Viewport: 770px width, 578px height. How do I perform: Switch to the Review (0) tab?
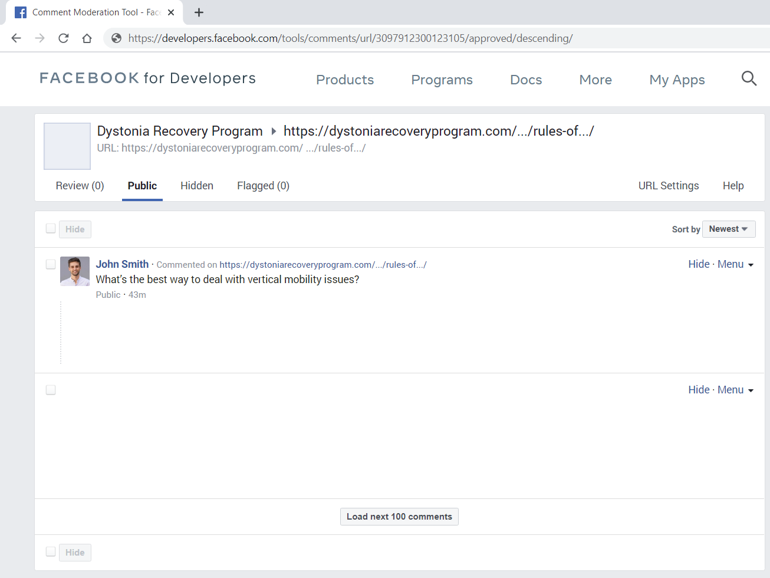coord(80,186)
